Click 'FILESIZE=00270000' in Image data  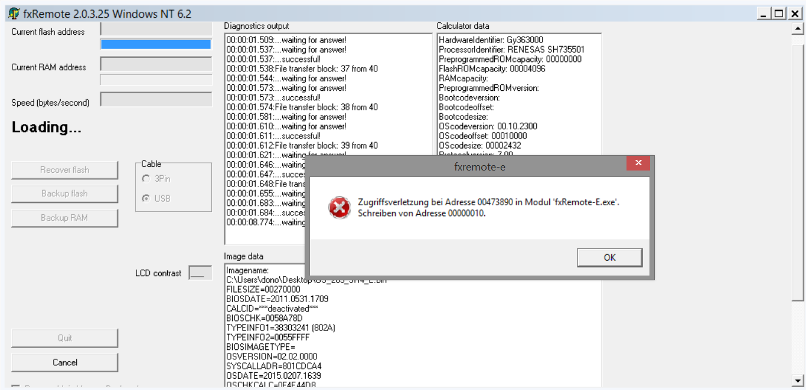coord(263,290)
